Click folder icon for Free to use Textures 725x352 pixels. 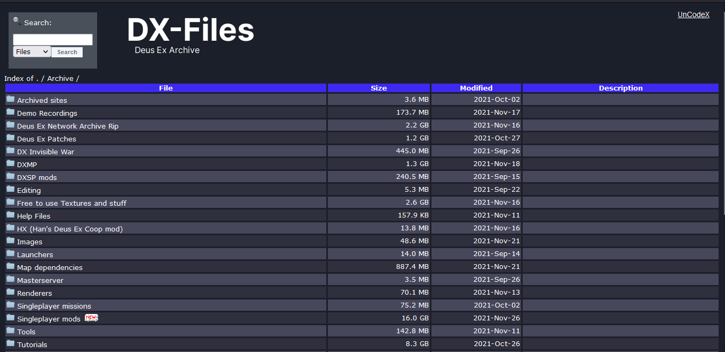click(x=11, y=202)
